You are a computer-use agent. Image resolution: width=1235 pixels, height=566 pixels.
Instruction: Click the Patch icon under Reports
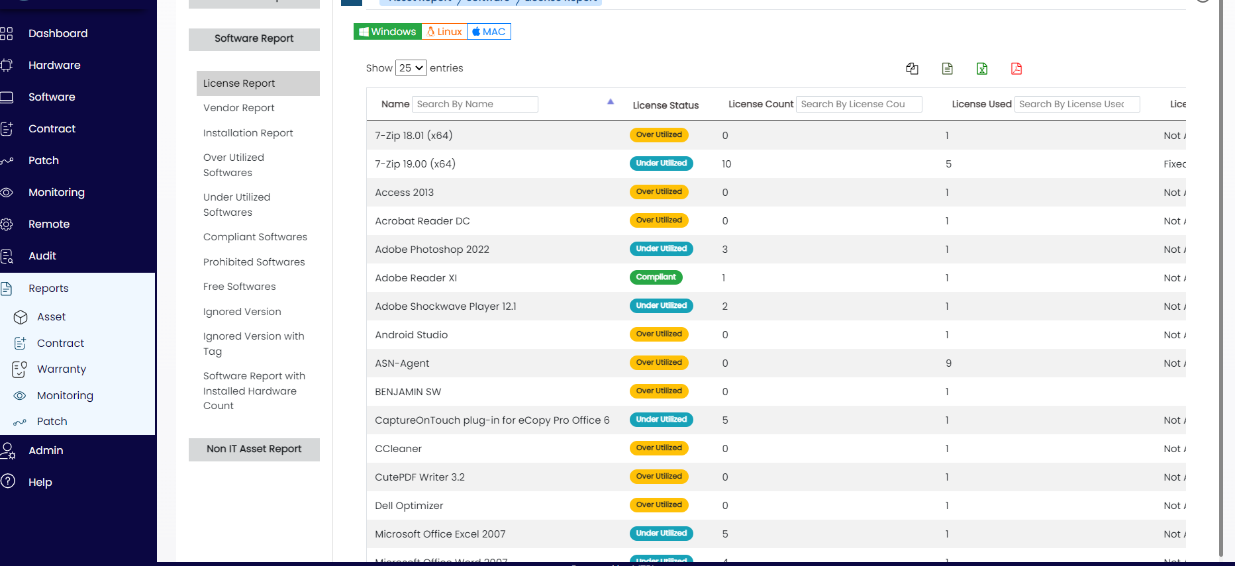pyautogui.click(x=20, y=422)
